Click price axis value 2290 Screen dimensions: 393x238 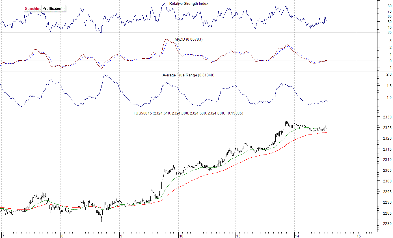pos(387,202)
